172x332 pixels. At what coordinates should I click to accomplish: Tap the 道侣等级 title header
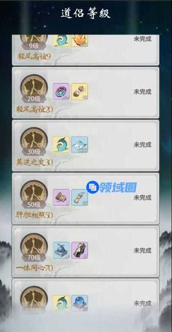pos(86,14)
